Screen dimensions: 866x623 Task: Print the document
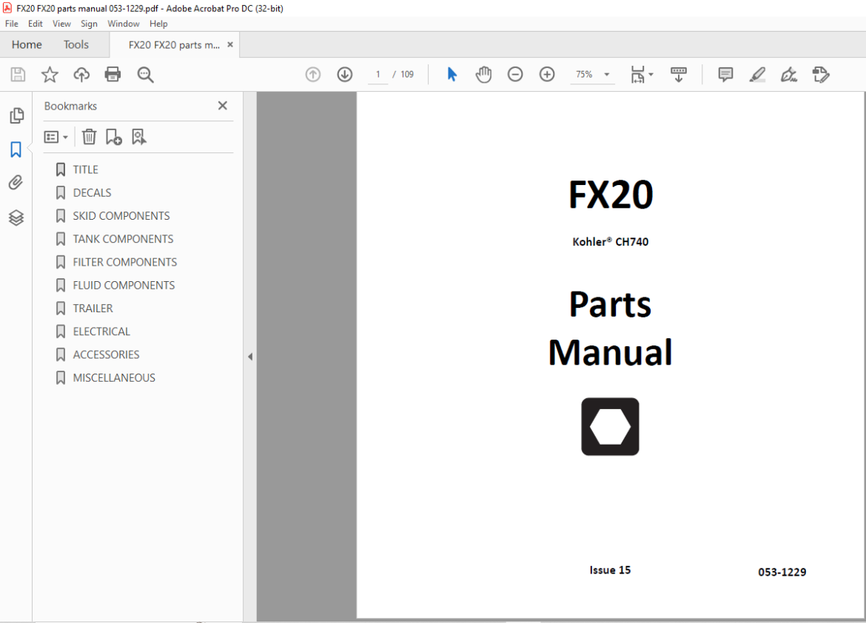[113, 75]
